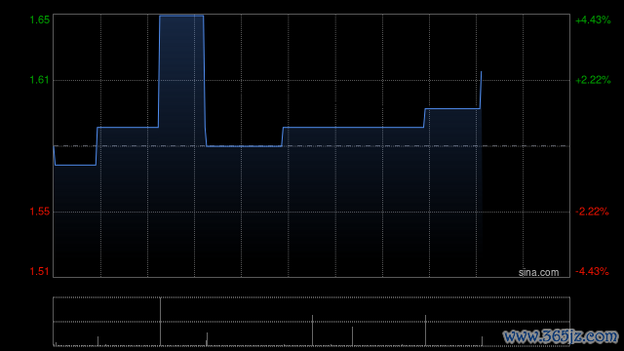Viewport: 624px width, 351px height.
Task: Click the +2.22% percentage label
Action: 593,80
